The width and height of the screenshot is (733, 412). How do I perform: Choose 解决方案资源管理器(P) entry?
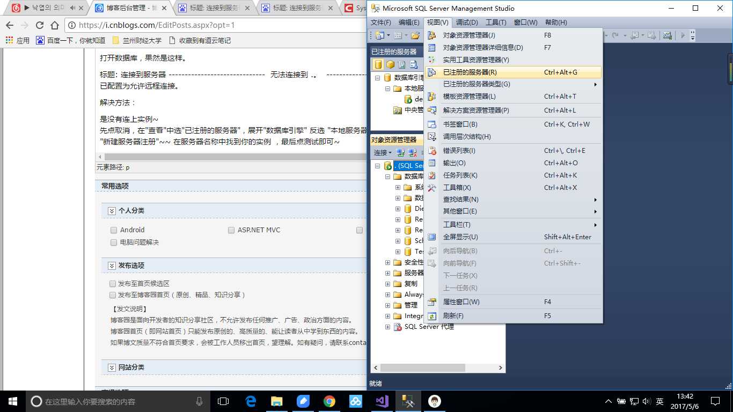[513, 110]
